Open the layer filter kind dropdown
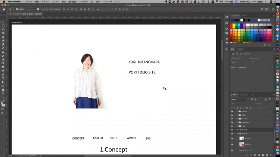The height and width of the screenshot is (157, 280). (x=241, y=100)
